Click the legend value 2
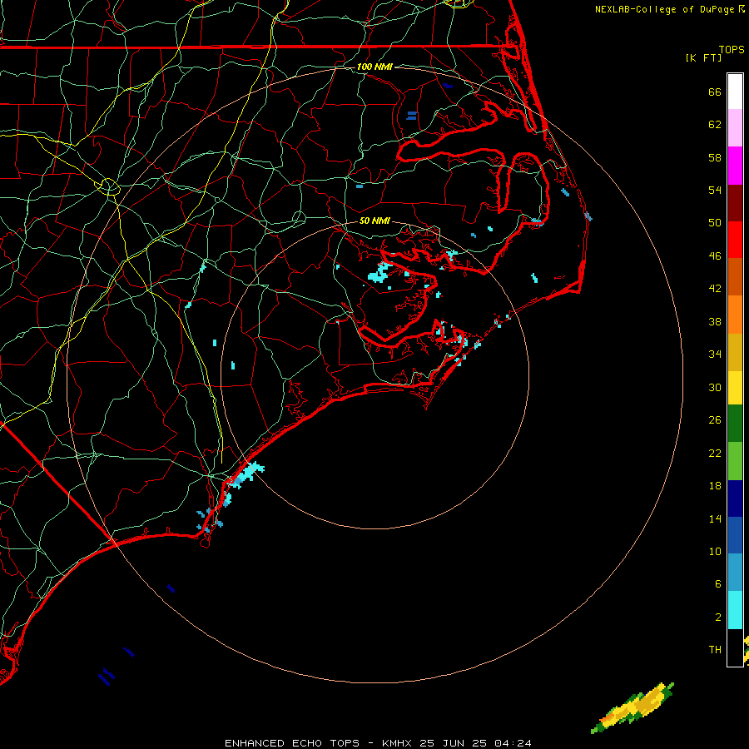 coord(717,618)
